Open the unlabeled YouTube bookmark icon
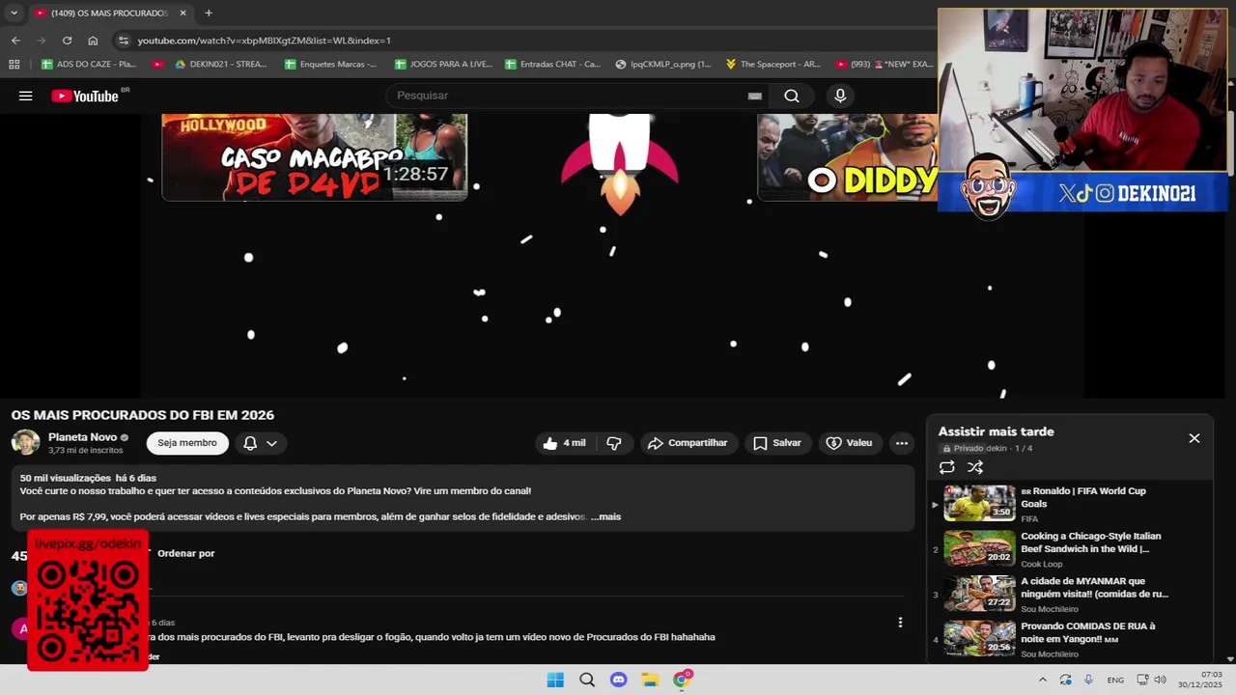 click(157, 65)
